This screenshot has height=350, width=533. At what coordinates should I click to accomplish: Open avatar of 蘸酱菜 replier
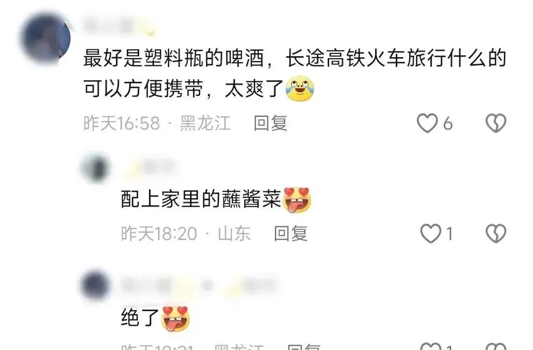tap(96, 169)
